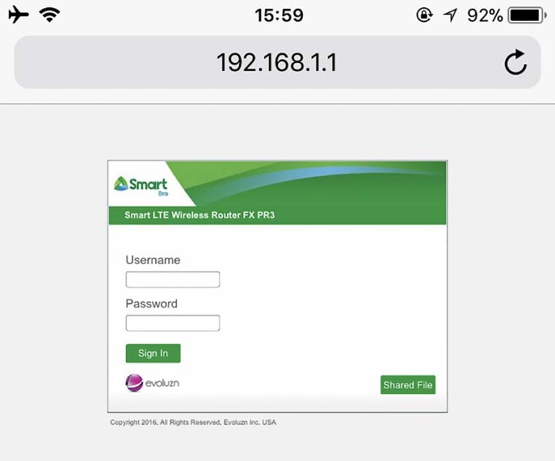Tap the reload page icon
The width and height of the screenshot is (555, 461).
(x=515, y=62)
